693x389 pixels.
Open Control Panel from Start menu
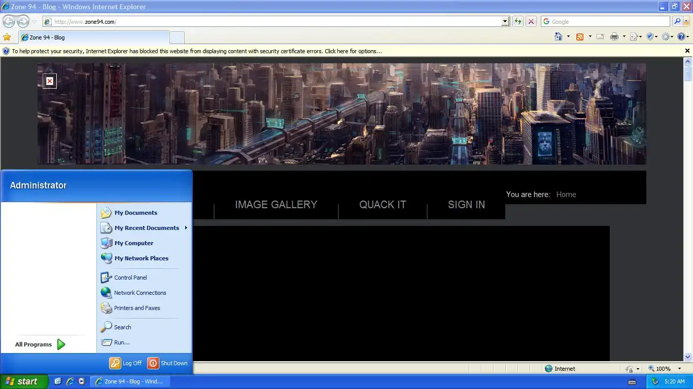145,278
